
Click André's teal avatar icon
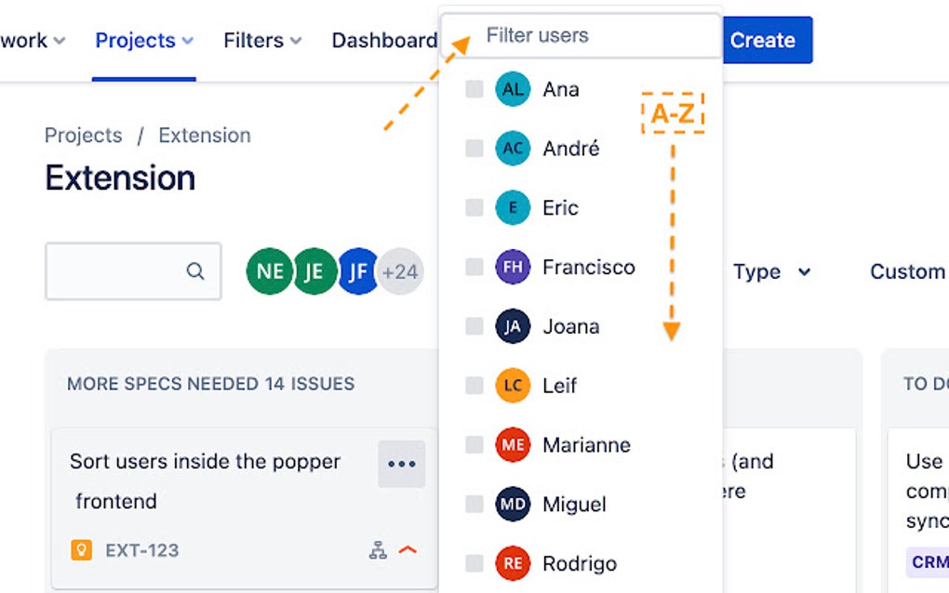click(x=513, y=149)
